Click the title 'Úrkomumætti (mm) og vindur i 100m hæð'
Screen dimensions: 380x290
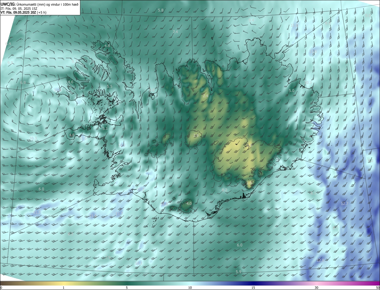[x=47, y=4]
